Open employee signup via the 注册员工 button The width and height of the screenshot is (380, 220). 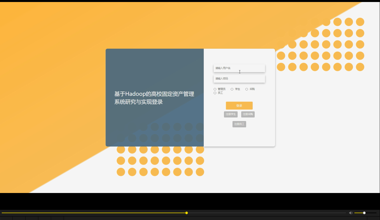coord(239,124)
